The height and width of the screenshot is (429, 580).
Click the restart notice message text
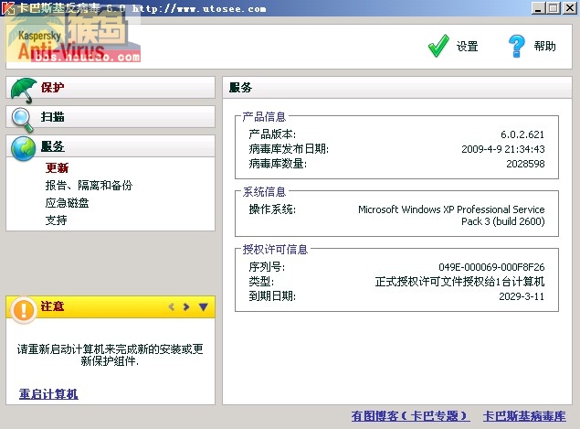point(110,355)
